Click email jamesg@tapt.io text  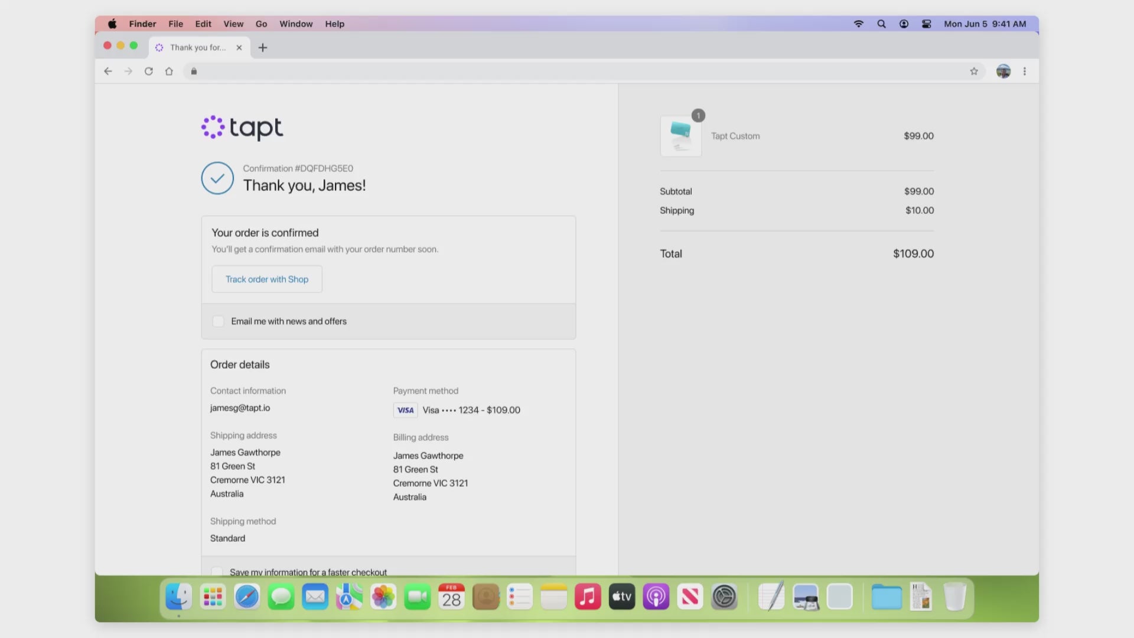[x=240, y=408]
